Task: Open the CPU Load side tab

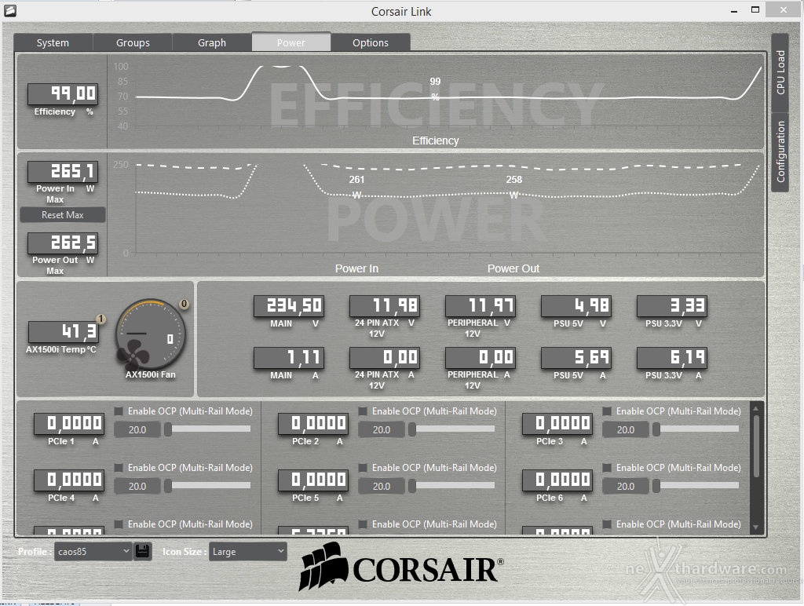Action: [780, 72]
